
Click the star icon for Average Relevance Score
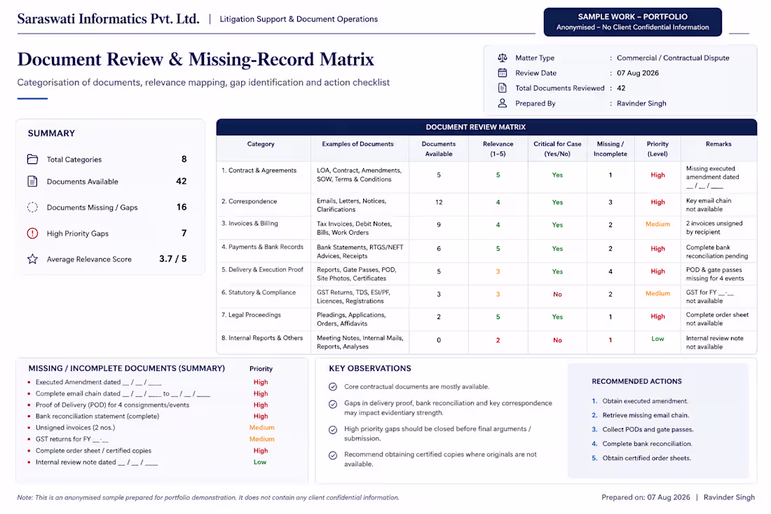[32, 259]
